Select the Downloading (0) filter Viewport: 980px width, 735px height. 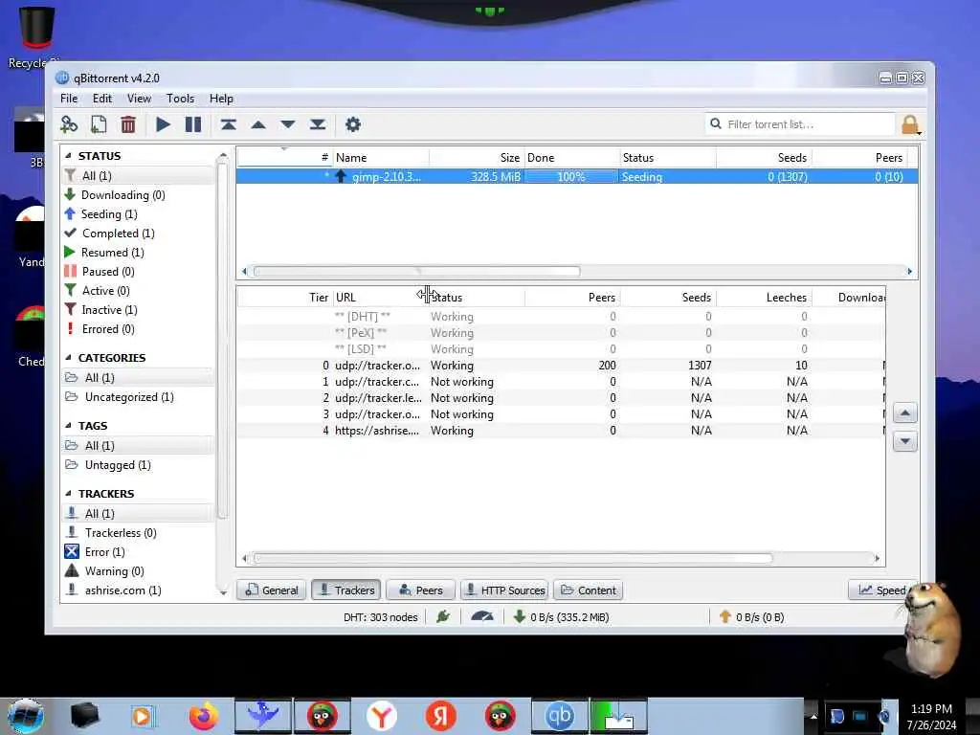[x=123, y=195]
